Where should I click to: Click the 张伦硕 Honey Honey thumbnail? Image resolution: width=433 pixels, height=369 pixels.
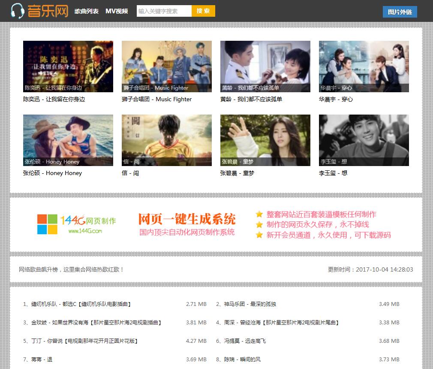tap(68, 140)
